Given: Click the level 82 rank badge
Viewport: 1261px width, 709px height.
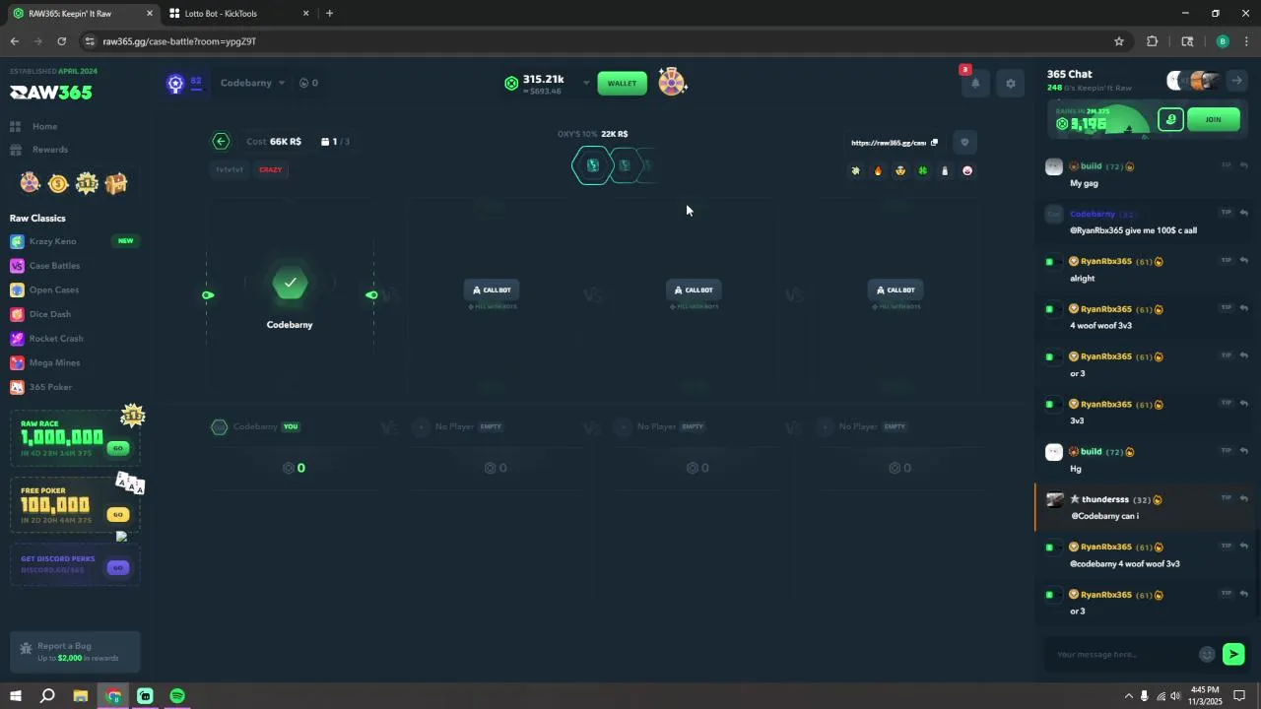Looking at the screenshot, I should (184, 84).
